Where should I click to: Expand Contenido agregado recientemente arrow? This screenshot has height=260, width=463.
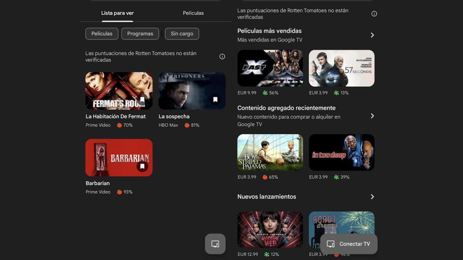point(373,116)
